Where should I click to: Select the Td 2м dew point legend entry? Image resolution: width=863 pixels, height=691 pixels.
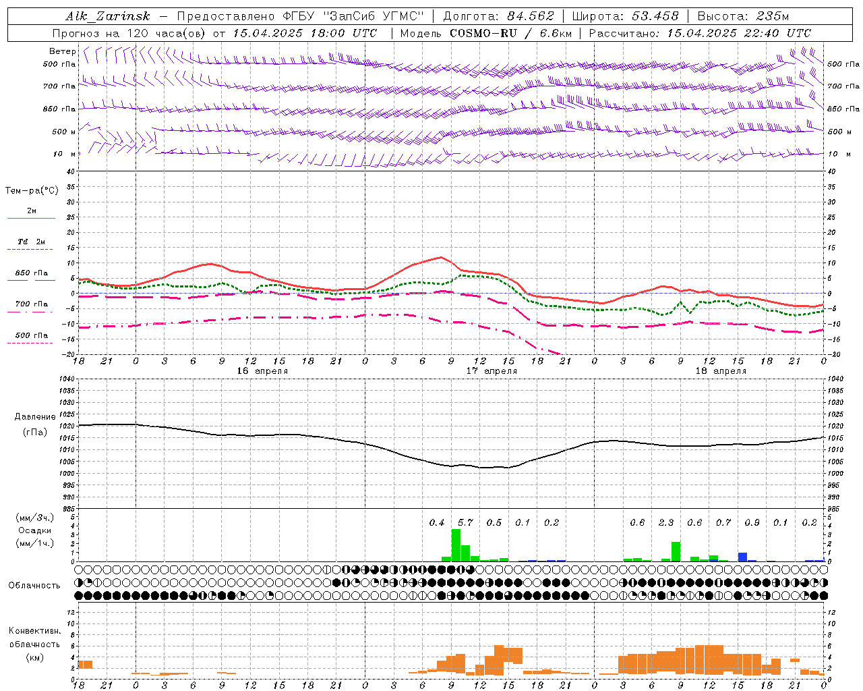point(32,242)
